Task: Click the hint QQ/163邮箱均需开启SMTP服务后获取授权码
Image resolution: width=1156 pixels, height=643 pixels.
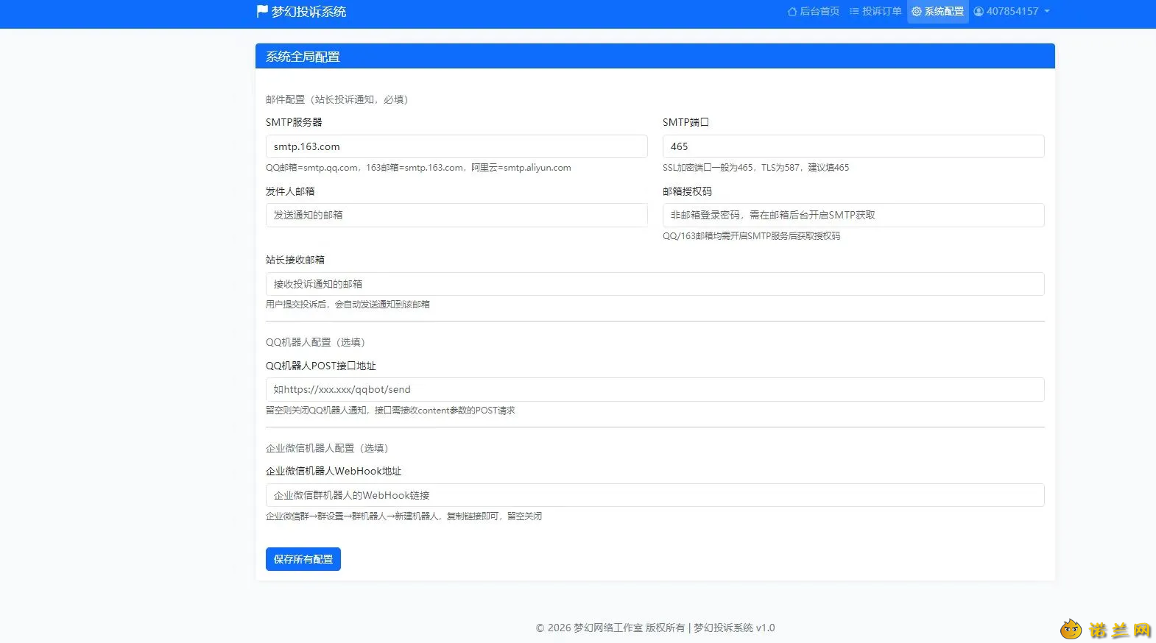Action: [x=751, y=236]
